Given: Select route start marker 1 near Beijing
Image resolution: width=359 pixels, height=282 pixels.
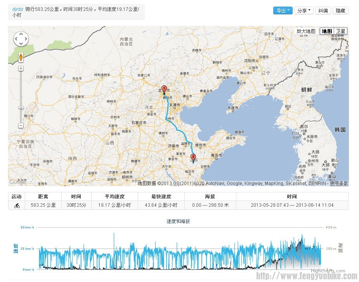Looking at the screenshot, I should point(164,88).
